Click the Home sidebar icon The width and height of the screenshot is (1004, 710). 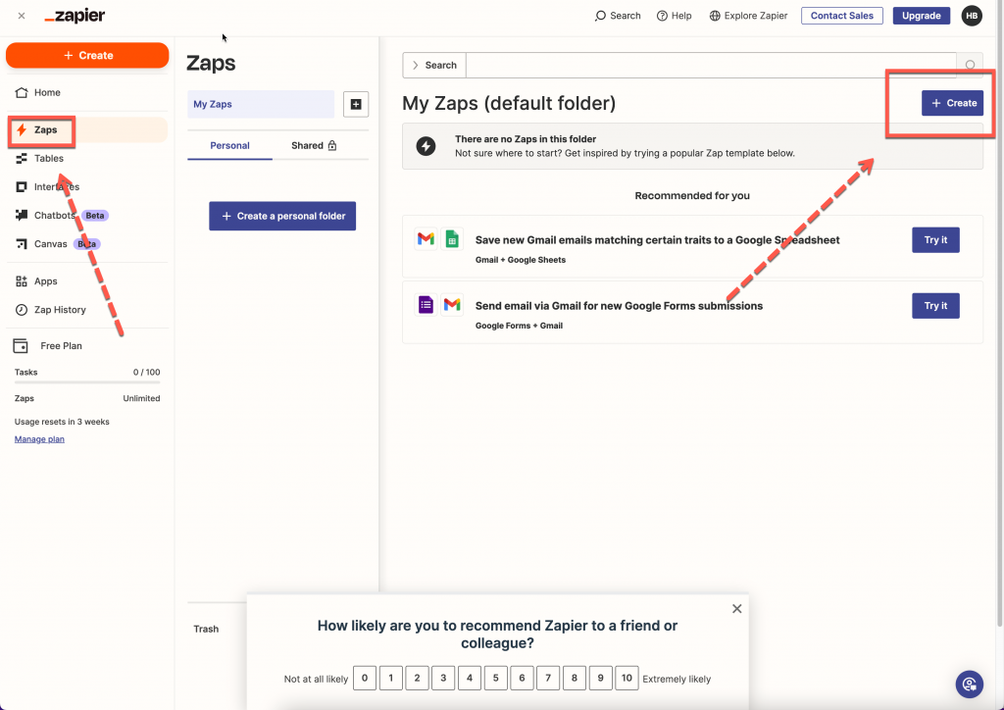coord(22,93)
